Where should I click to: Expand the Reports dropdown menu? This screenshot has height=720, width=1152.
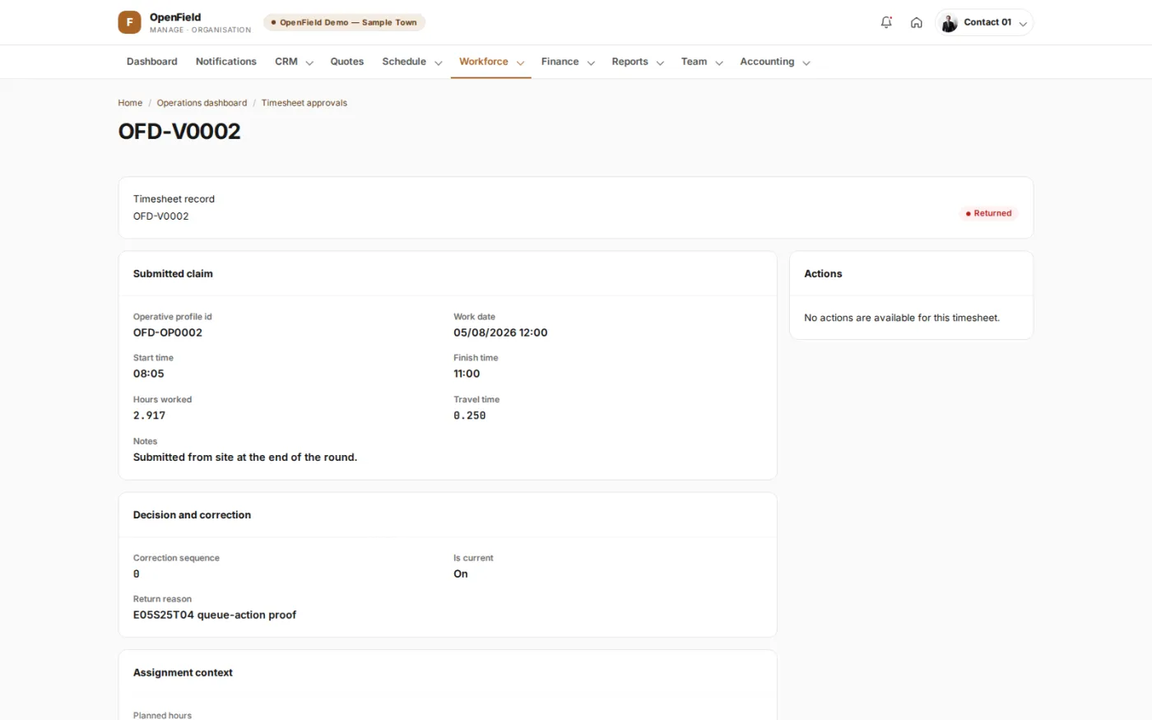coord(638,62)
